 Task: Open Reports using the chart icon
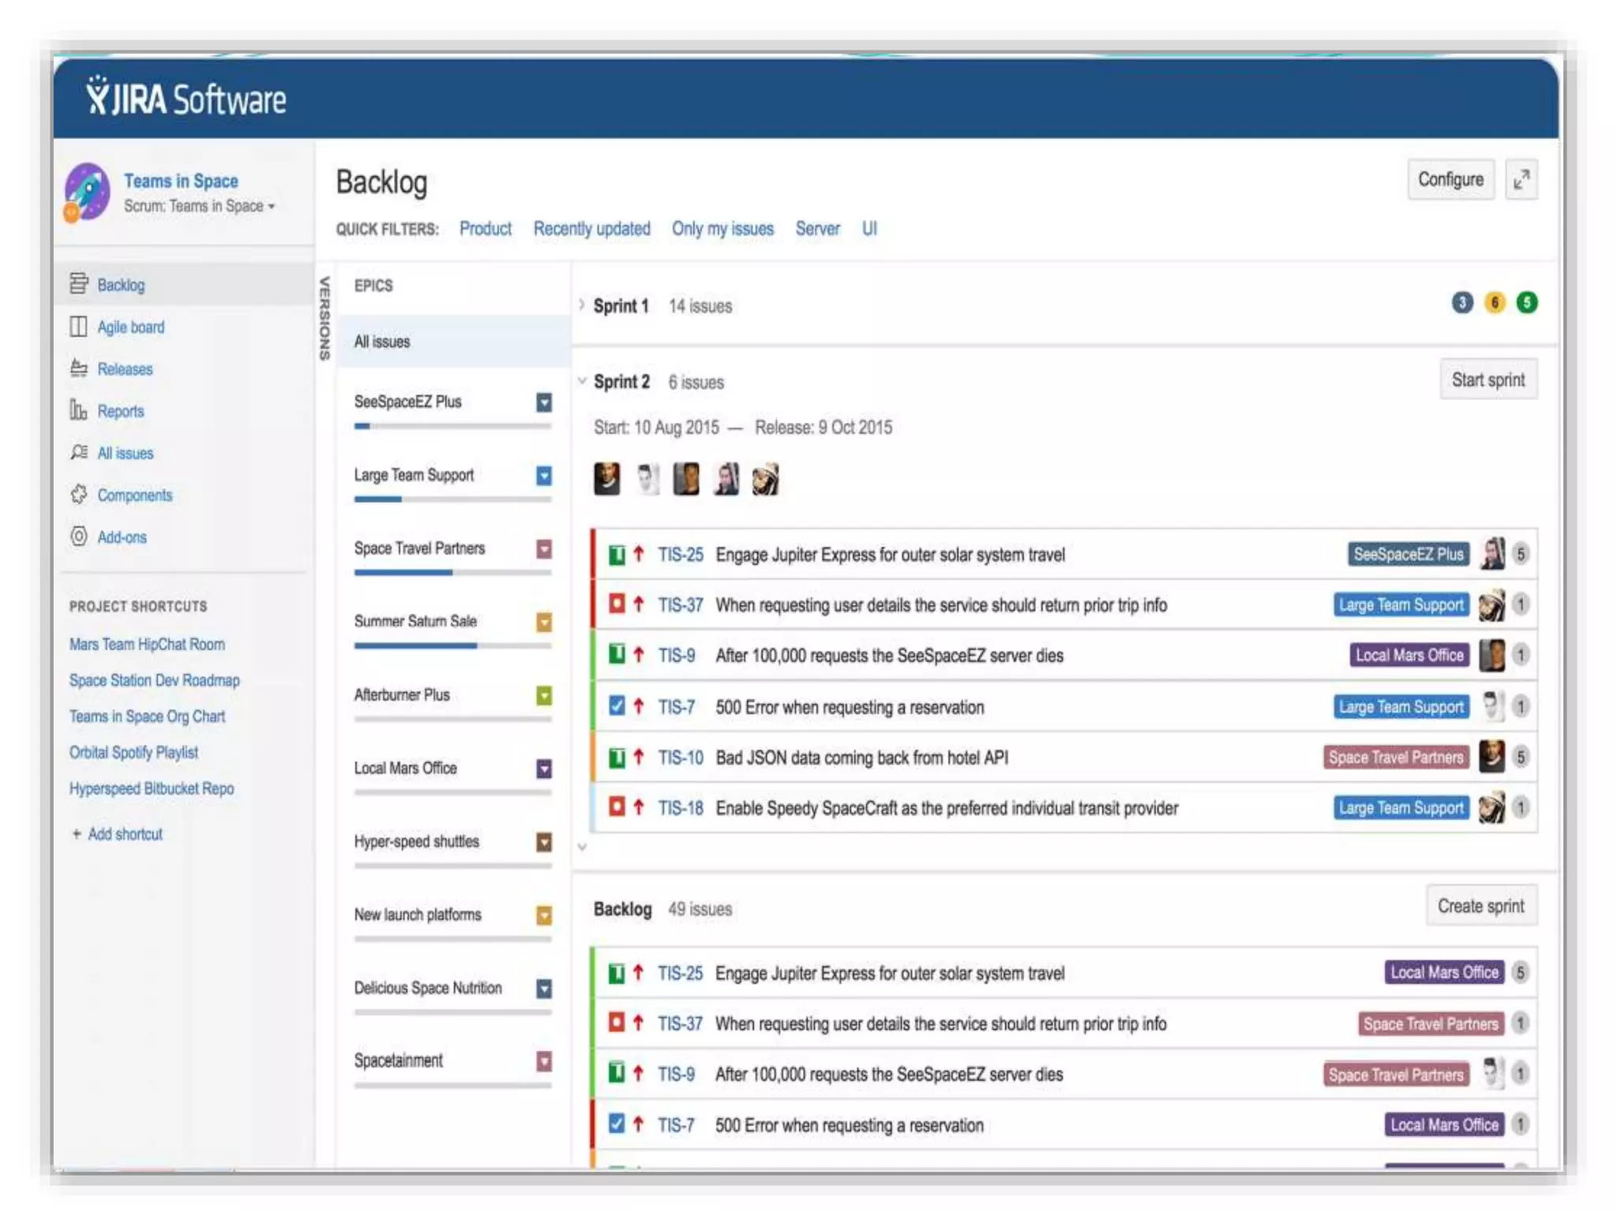[78, 410]
